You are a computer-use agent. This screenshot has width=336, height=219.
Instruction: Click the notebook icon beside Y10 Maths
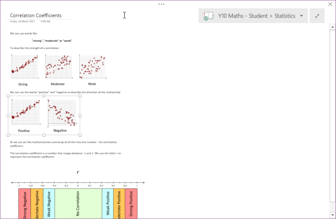click(x=208, y=16)
